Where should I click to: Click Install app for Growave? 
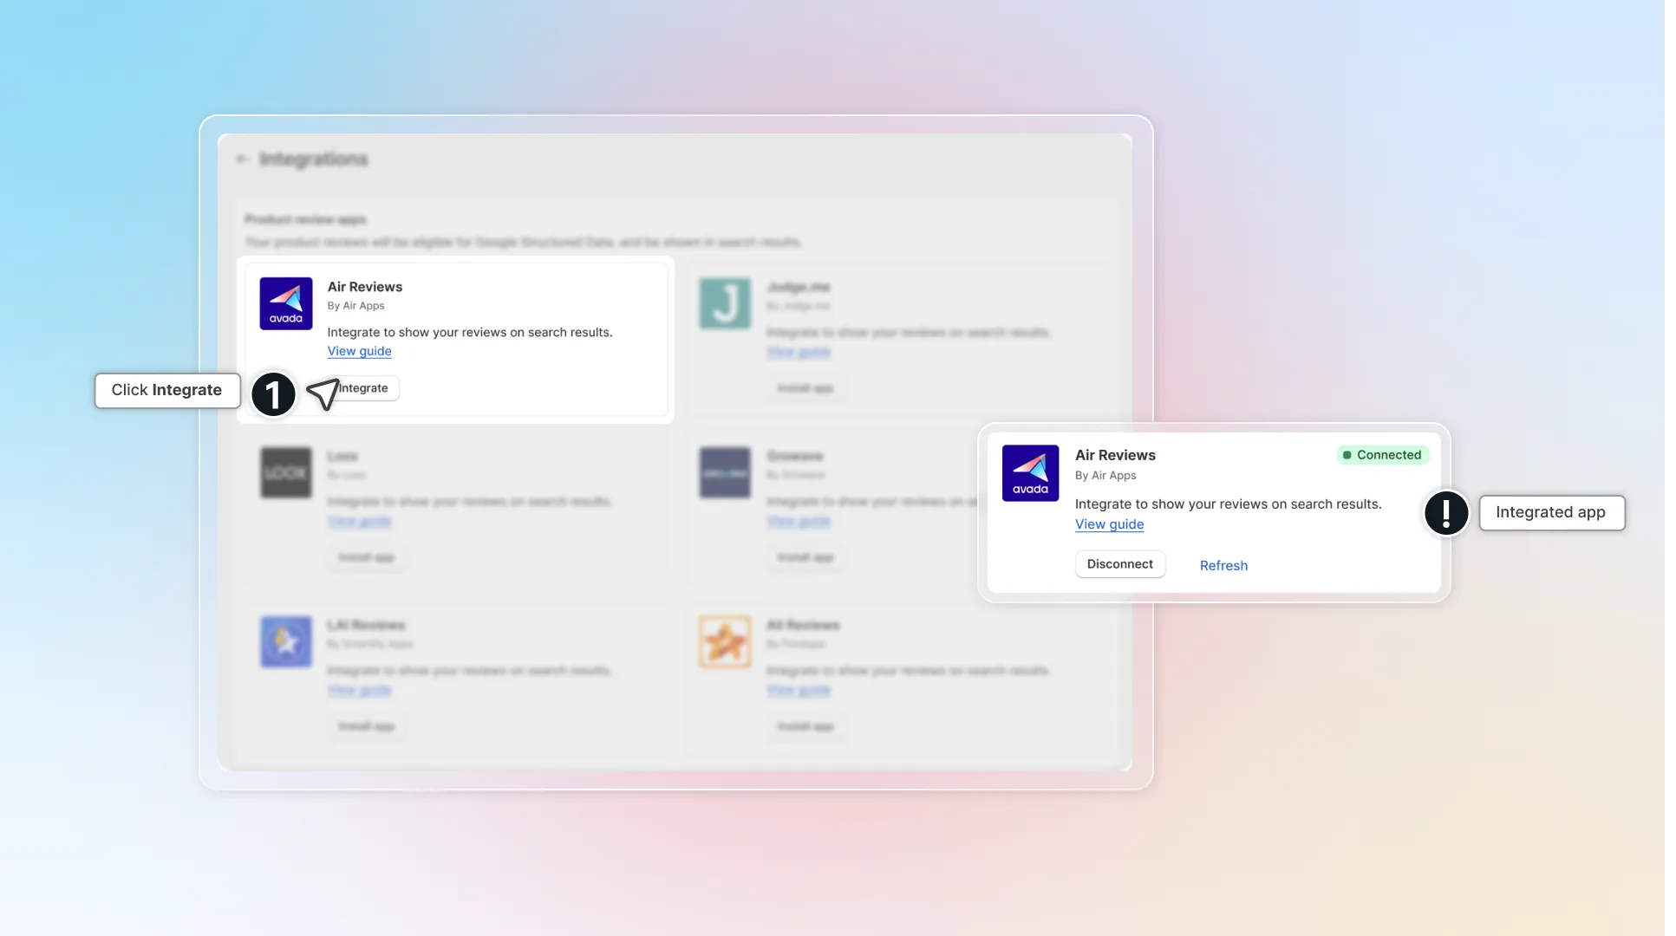pos(805,557)
